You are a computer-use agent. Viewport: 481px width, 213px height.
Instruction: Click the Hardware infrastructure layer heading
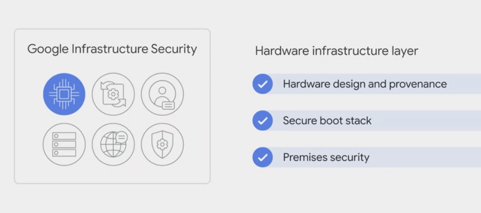pos(337,51)
